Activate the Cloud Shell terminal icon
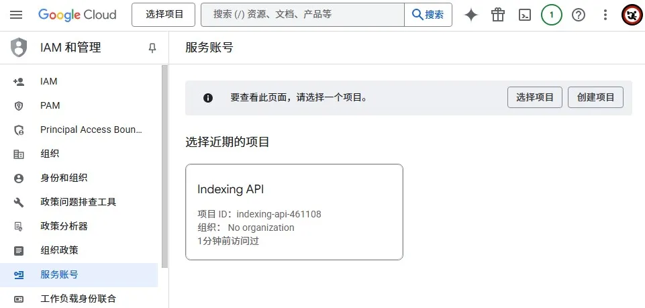The width and height of the screenshot is (645, 308). pos(524,15)
